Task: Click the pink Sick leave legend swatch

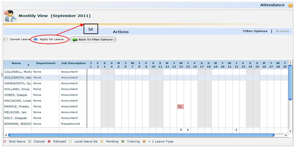Action: pyautogui.click(x=5, y=141)
